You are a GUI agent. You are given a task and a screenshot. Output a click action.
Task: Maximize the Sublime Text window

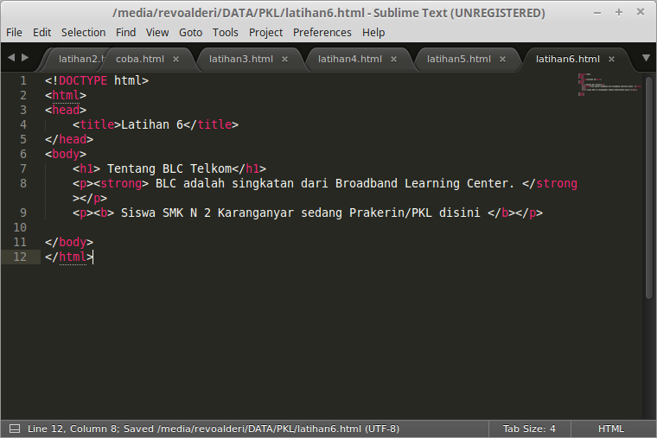coord(619,13)
